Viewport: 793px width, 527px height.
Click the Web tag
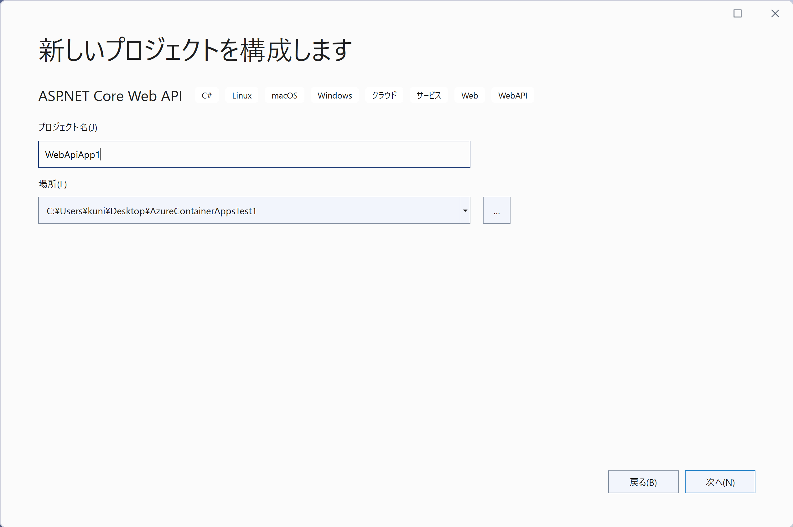pyautogui.click(x=469, y=95)
